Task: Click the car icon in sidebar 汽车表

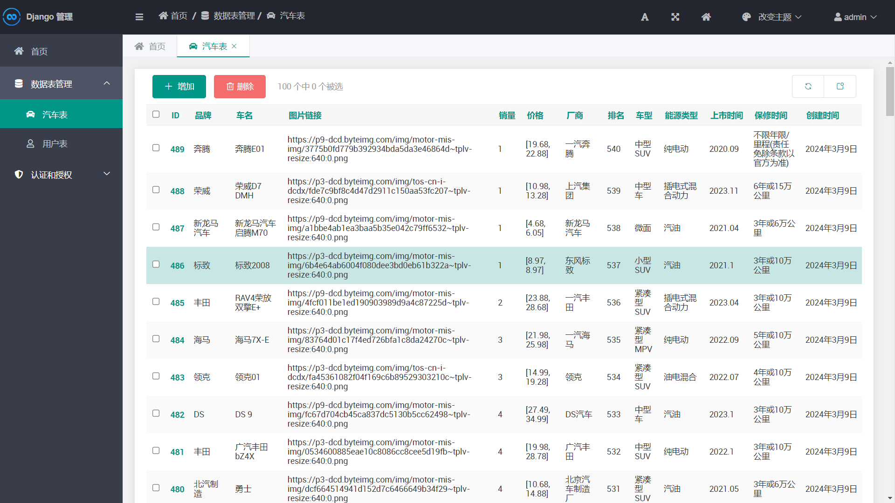Action: tap(30, 115)
